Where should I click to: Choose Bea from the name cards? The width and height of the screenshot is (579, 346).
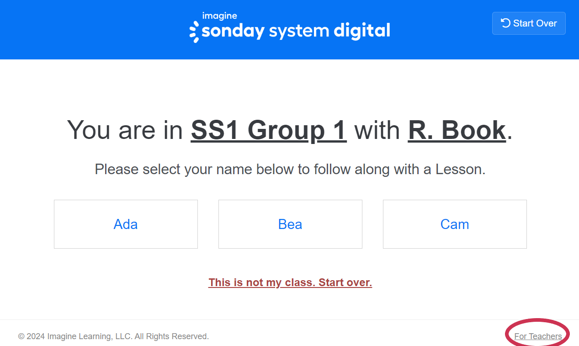(290, 224)
